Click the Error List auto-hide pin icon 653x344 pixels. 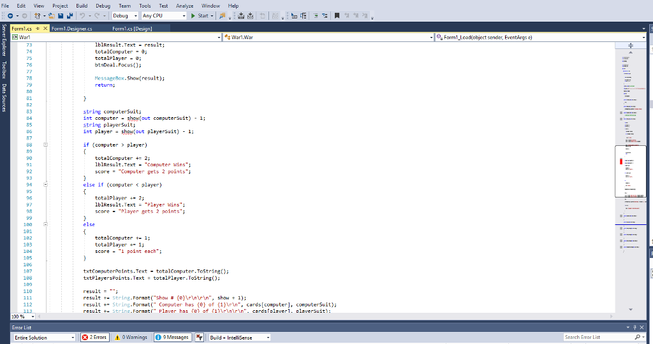[x=635, y=327]
